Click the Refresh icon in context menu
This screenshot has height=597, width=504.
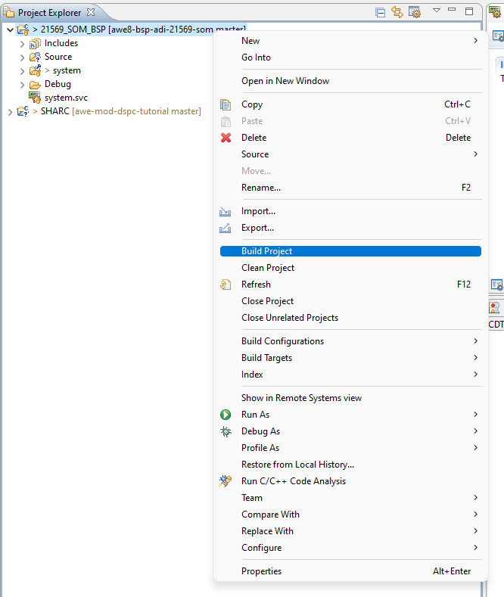[x=226, y=285]
